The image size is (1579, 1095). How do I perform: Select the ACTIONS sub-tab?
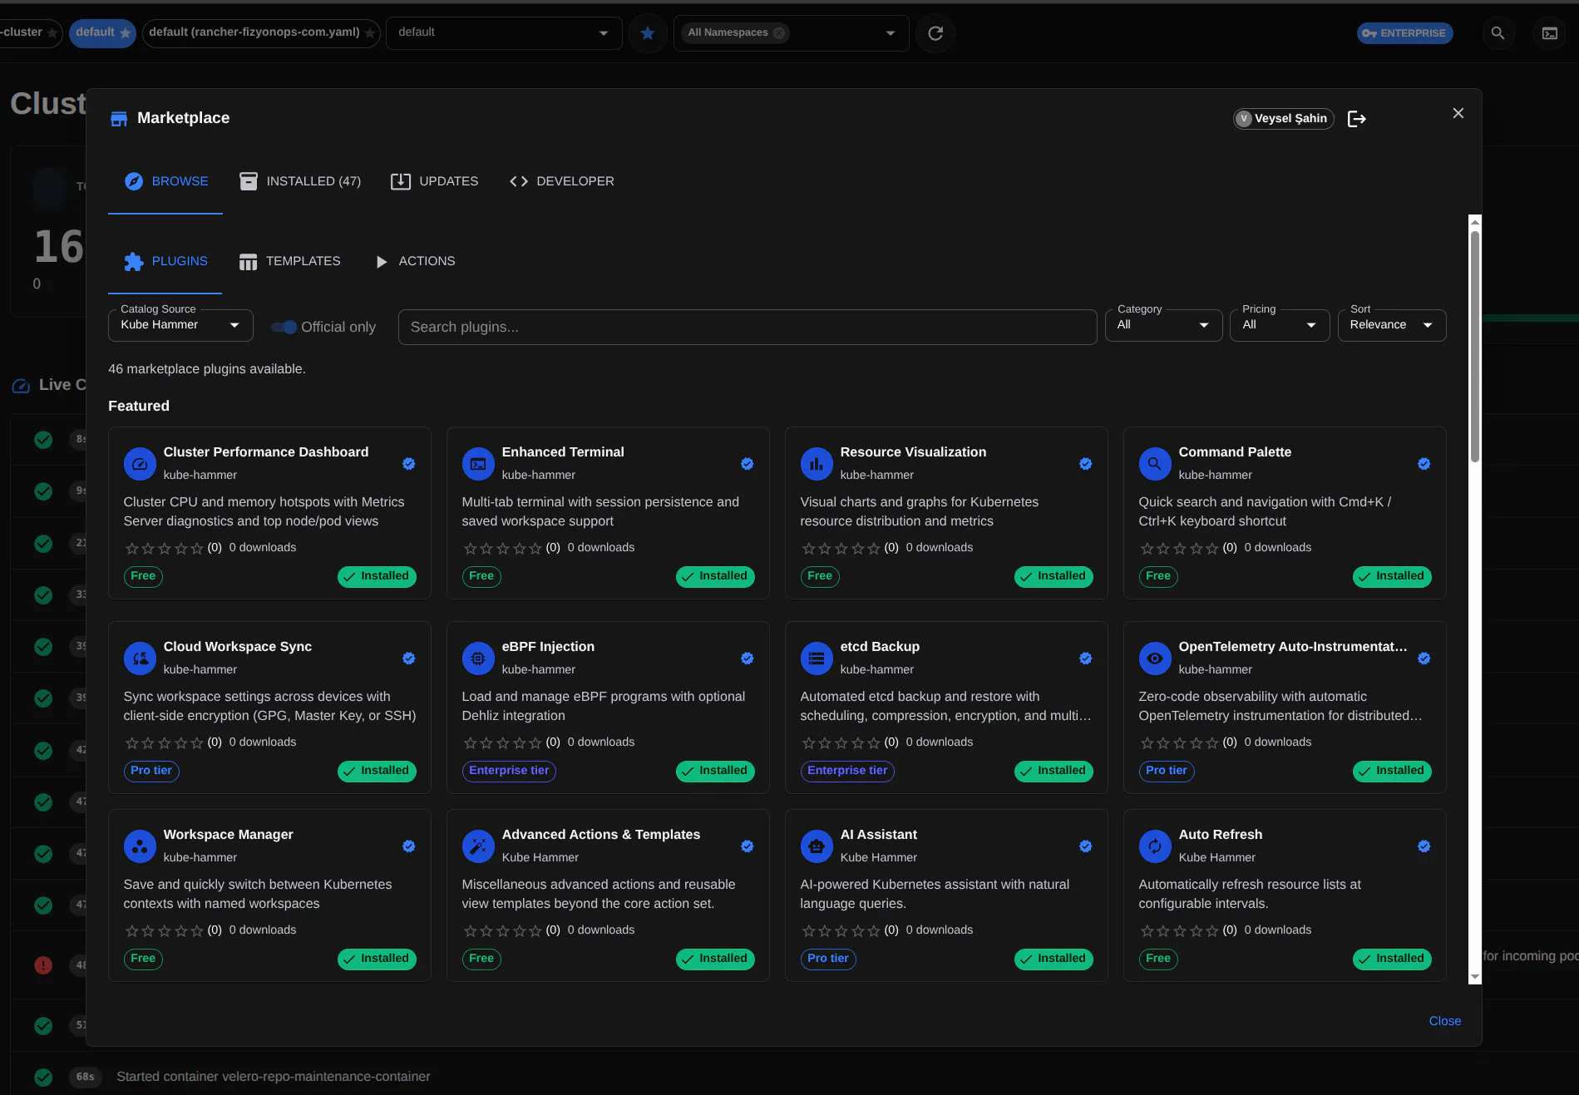[415, 261]
